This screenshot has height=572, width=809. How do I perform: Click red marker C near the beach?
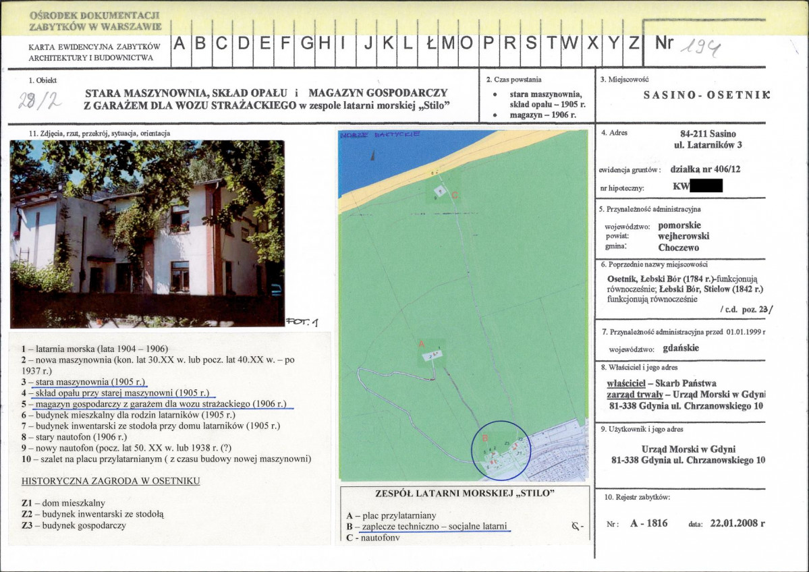455,196
